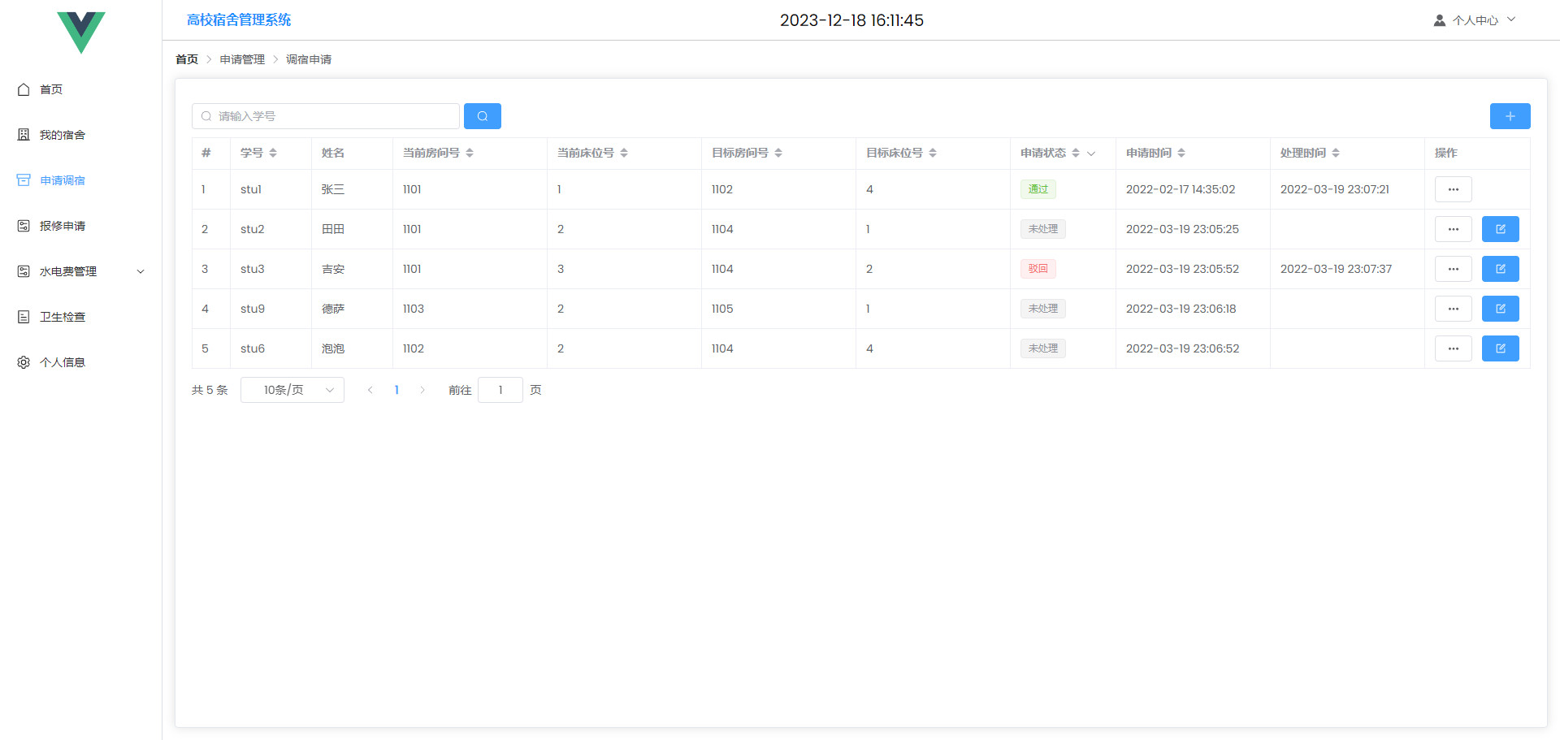The width and height of the screenshot is (1560, 740).
Task: Open the 申请状态 filter dropdown chevron
Action: point(1091,153)
